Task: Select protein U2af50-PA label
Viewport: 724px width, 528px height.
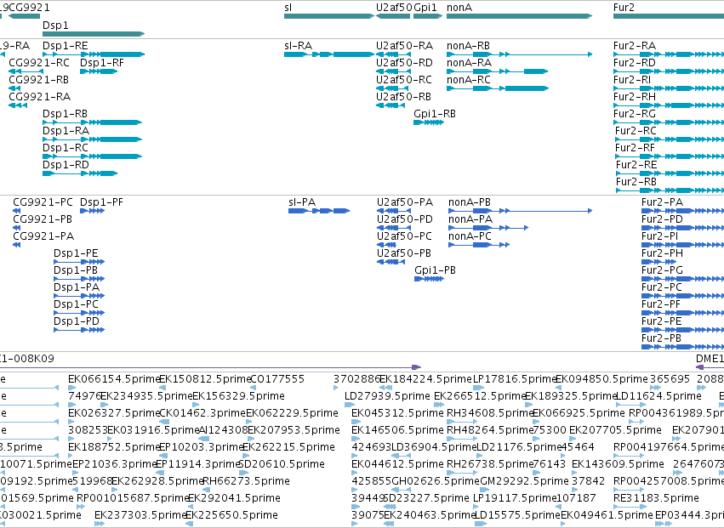Action: click(405, 202)
